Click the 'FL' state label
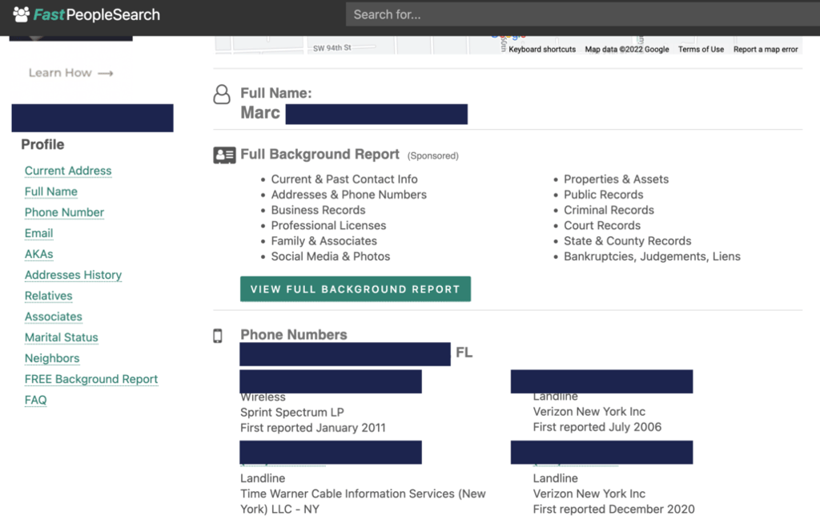This screenshot has height=516, width=820. click(x=464, y=353)
